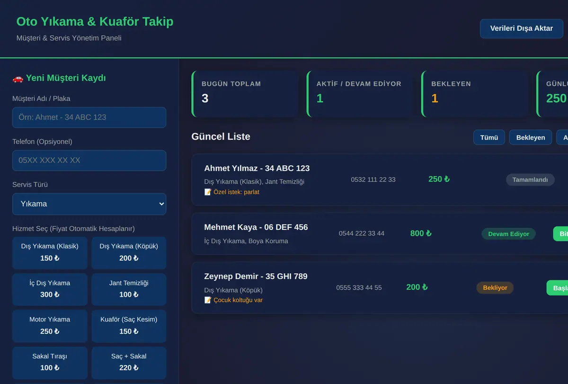The image size is (568, 384).
Task: Click the note 'Özel istek: parlat'
Action: pos(232,192)
